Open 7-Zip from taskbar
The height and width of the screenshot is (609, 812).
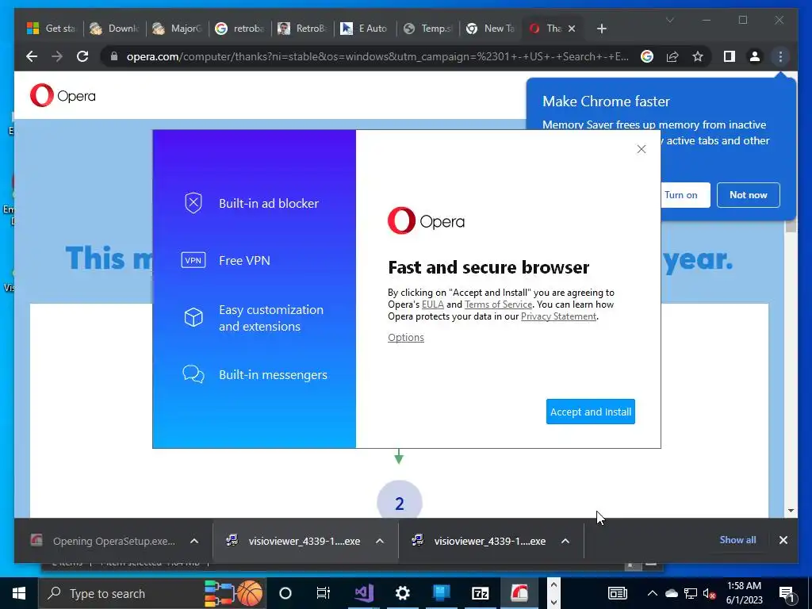coord(480,593)
